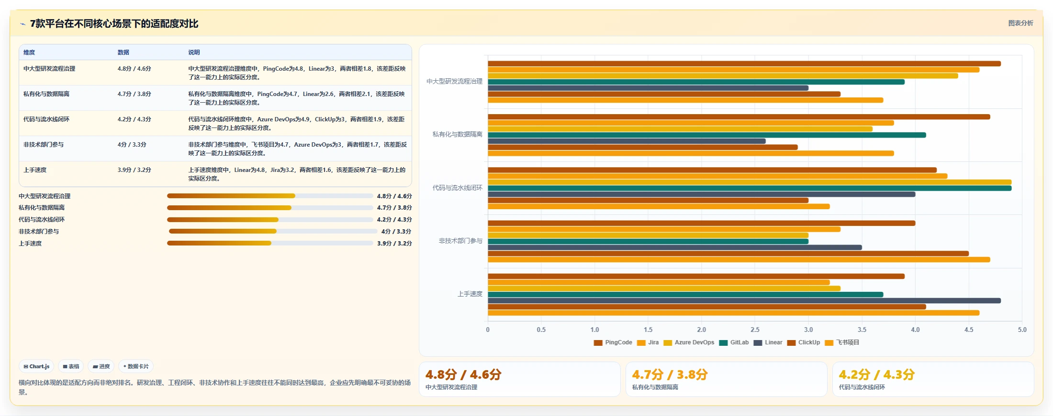Toggle Jira series in chart legend
The image size is (1053, 416).
(648, 342)
